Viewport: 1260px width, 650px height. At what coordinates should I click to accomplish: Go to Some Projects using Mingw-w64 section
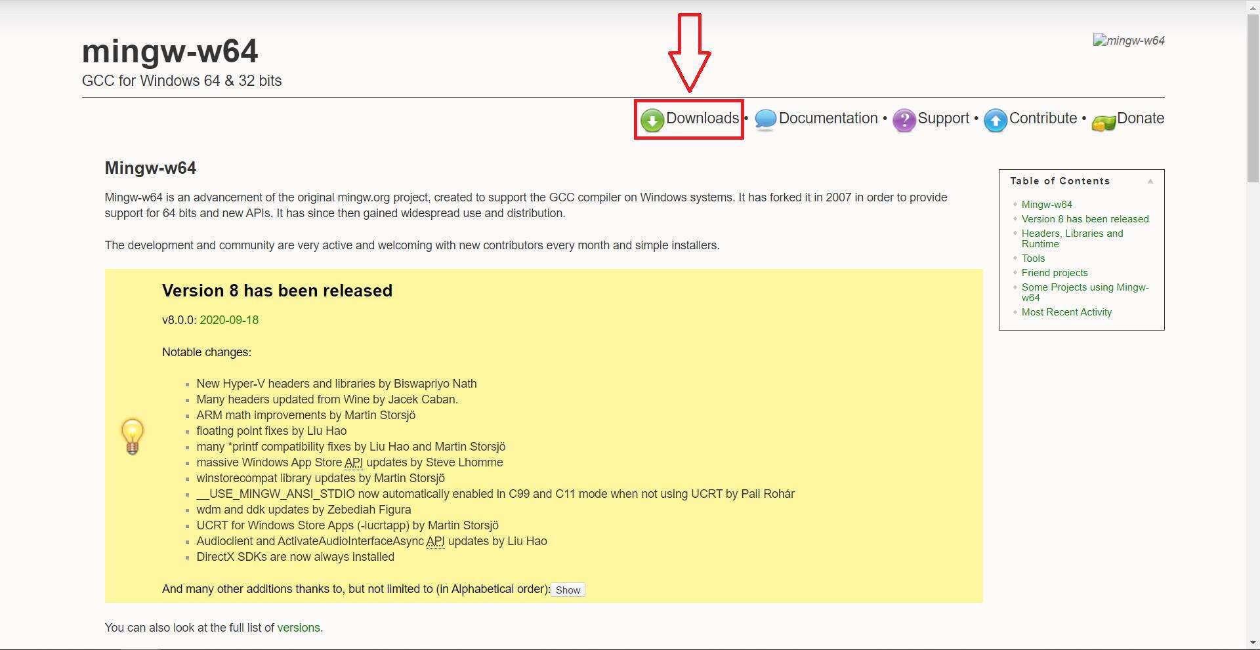[1085, 293]
